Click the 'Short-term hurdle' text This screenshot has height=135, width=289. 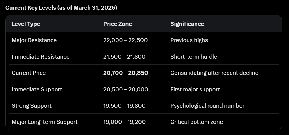pyautogui.click(x=193, y=57)
